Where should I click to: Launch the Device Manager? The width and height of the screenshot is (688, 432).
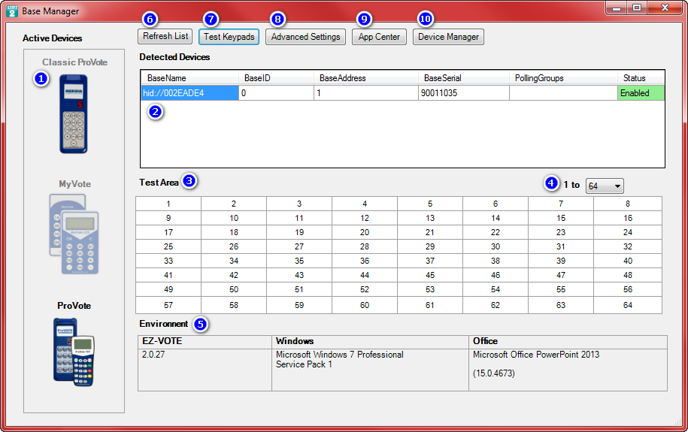[x=448, y=37]
